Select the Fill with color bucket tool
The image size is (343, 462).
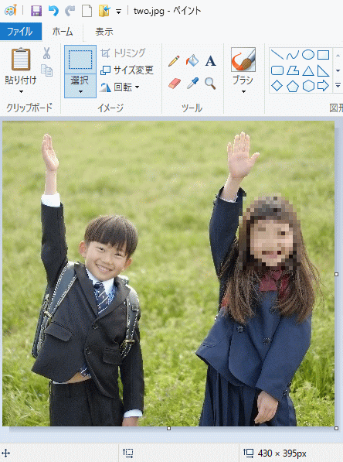pyautogui.click(x=192, y=60)
